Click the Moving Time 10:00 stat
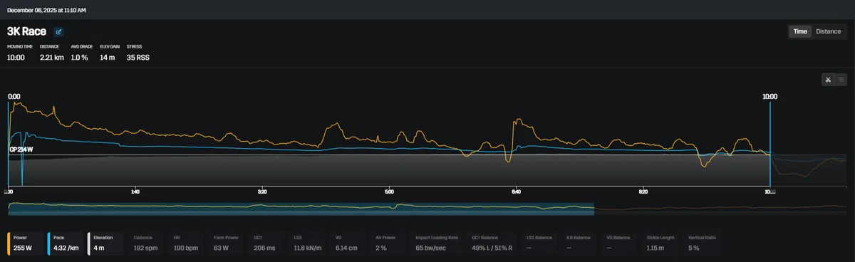 [x=19, y=53]
